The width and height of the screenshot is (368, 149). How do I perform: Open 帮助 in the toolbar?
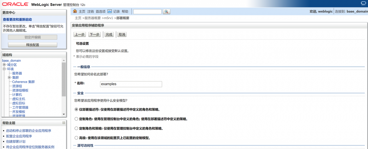click(125, 11)
